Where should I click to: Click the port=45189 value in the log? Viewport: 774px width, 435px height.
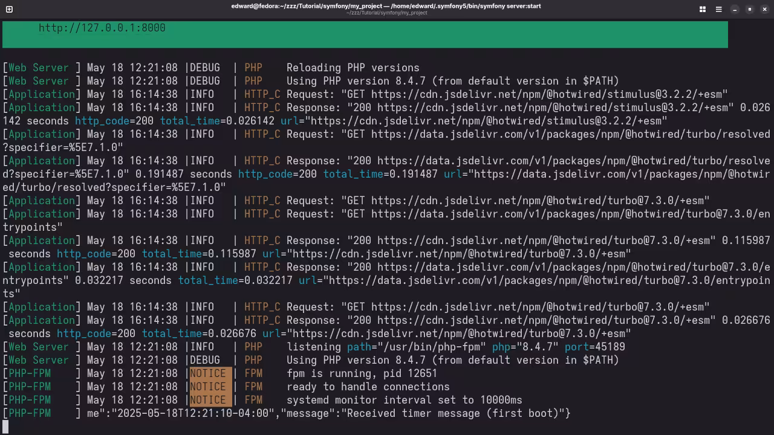click(x=610, y=347)
